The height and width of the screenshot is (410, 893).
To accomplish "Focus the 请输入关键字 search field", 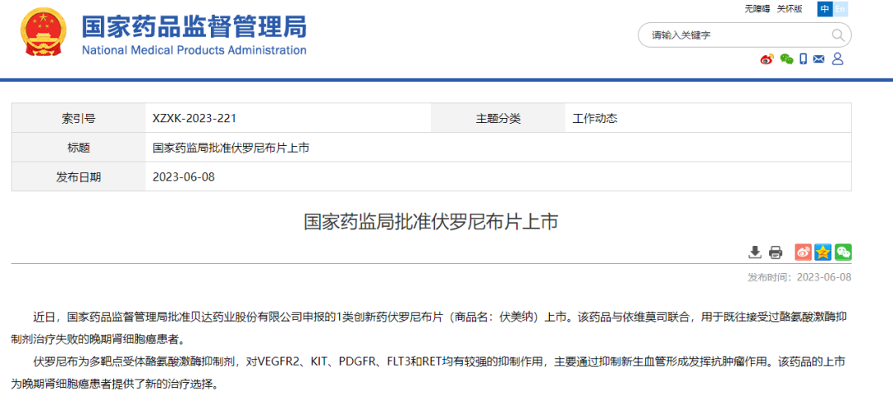I will (x=744, y=35).
